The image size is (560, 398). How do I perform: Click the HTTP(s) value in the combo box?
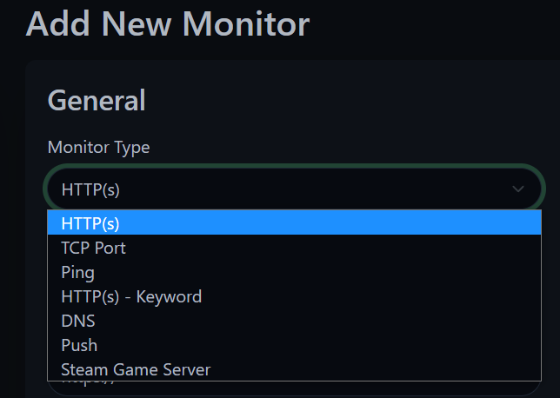click(x=90, y=189)
